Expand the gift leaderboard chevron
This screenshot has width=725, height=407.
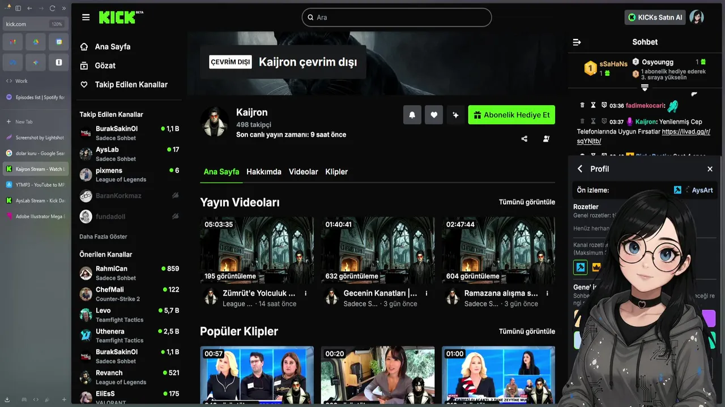pyautogui.click(x=645, y=88)
